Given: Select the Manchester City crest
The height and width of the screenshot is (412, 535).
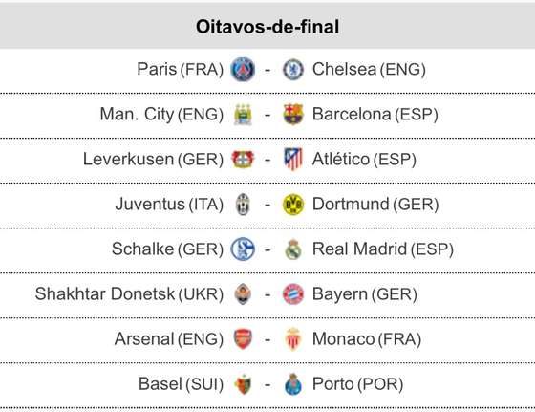Looking at the screenshot, I should pyautogui.click(x=243, y=115).
